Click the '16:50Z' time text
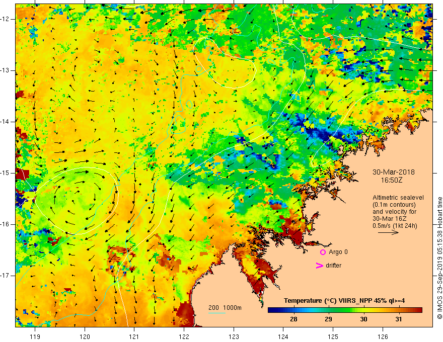This screenshot has height=342, width=443. tap(392, 180)
